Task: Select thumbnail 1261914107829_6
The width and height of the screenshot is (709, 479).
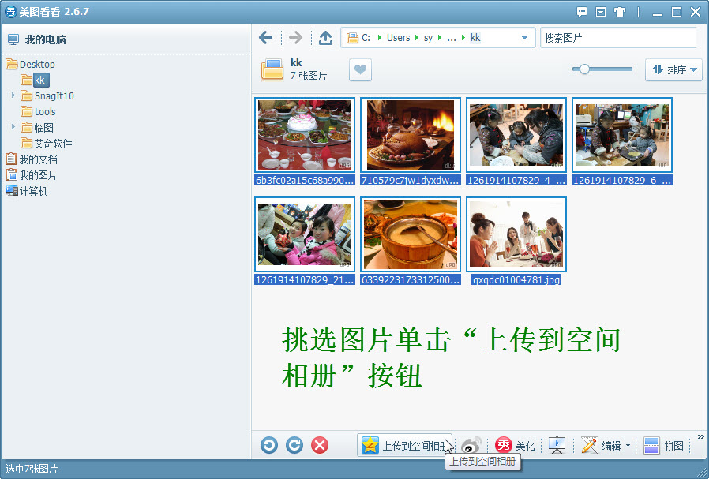Action: 622,135
